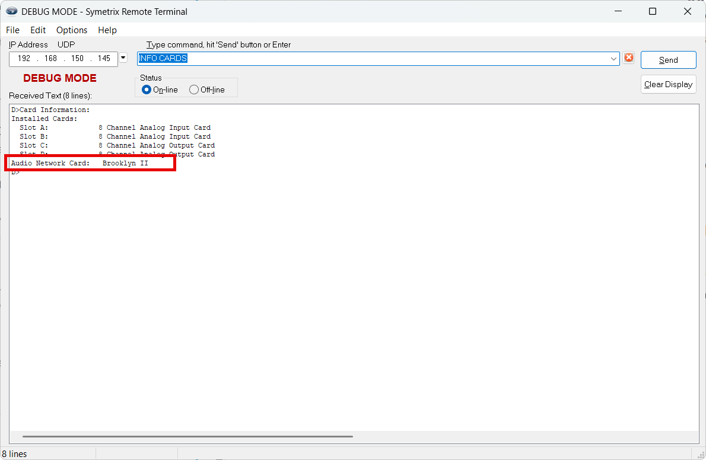Open the IP address history dropdown arrow
Screen dimensions: 706x460
pos(123,58)
